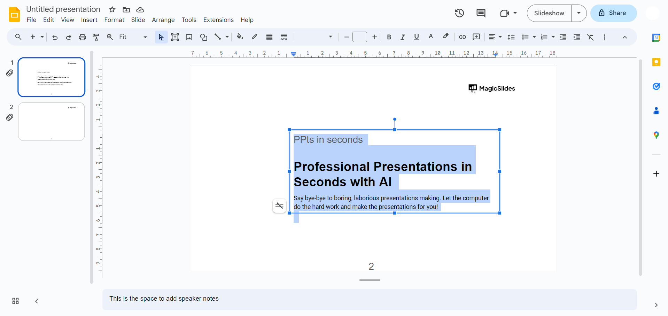The height and width of the screenshot is (316, 668).
Task: Click the paint format roller icon
Action: (96, 37)
